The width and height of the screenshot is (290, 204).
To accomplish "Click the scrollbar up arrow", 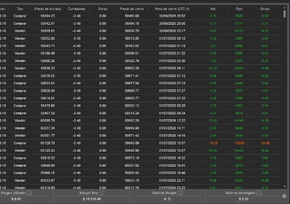I will 285,8.
